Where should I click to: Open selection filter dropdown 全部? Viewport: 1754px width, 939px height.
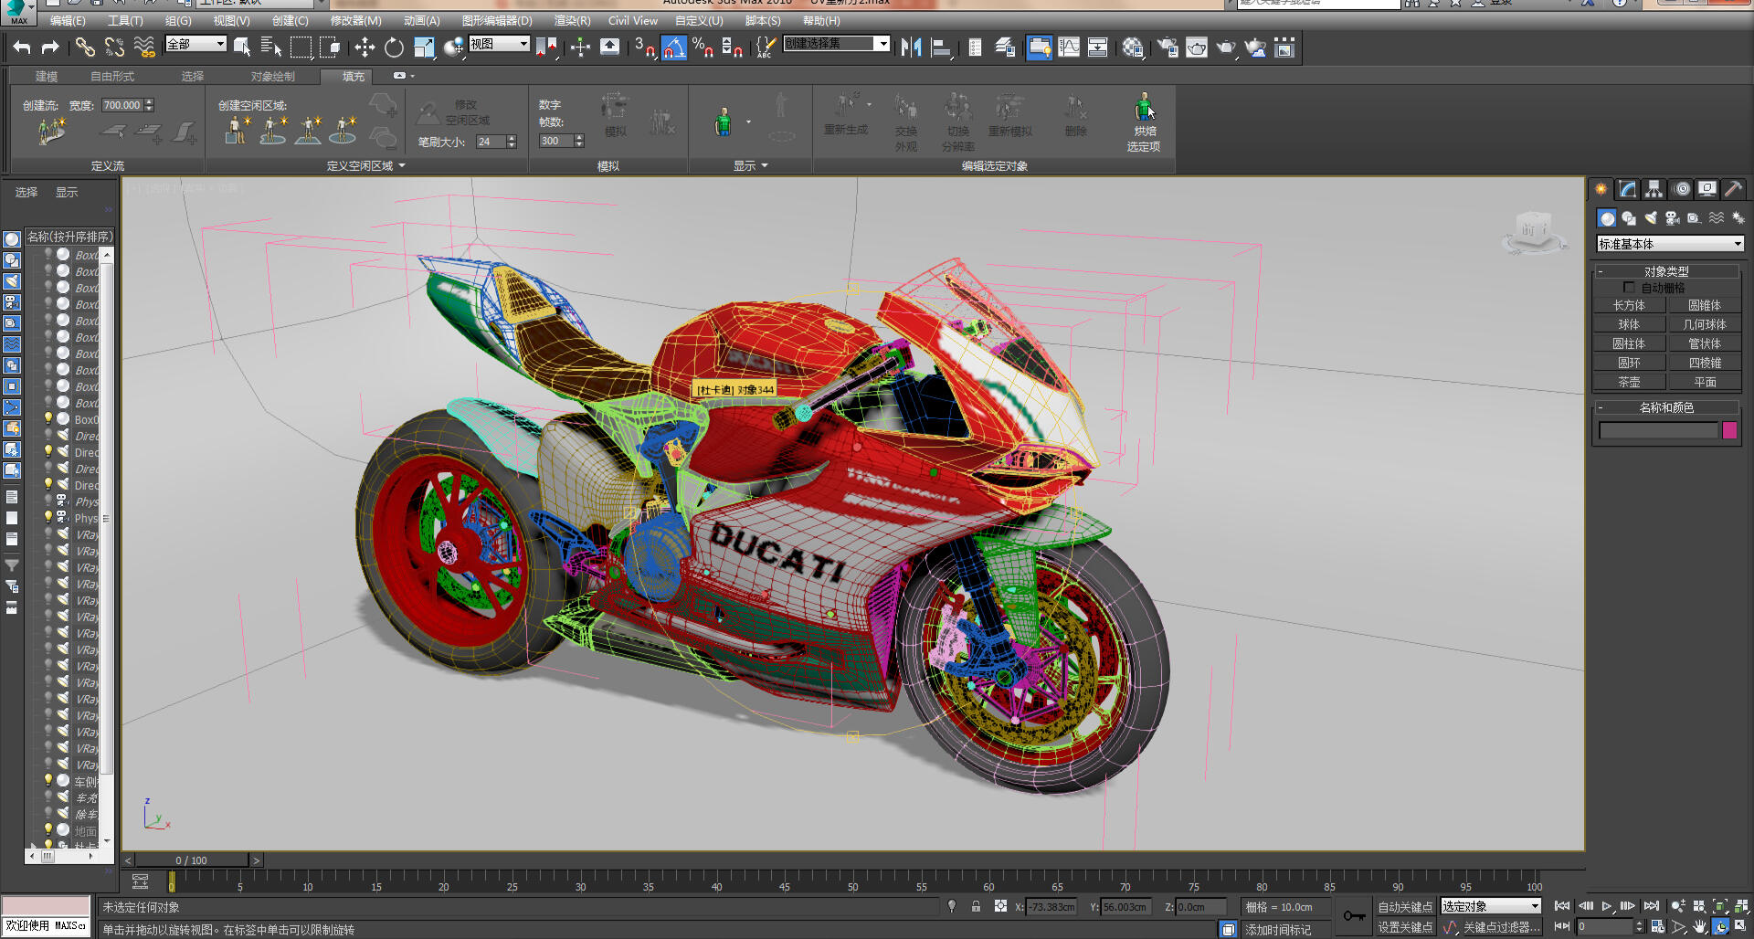(195, 44)
